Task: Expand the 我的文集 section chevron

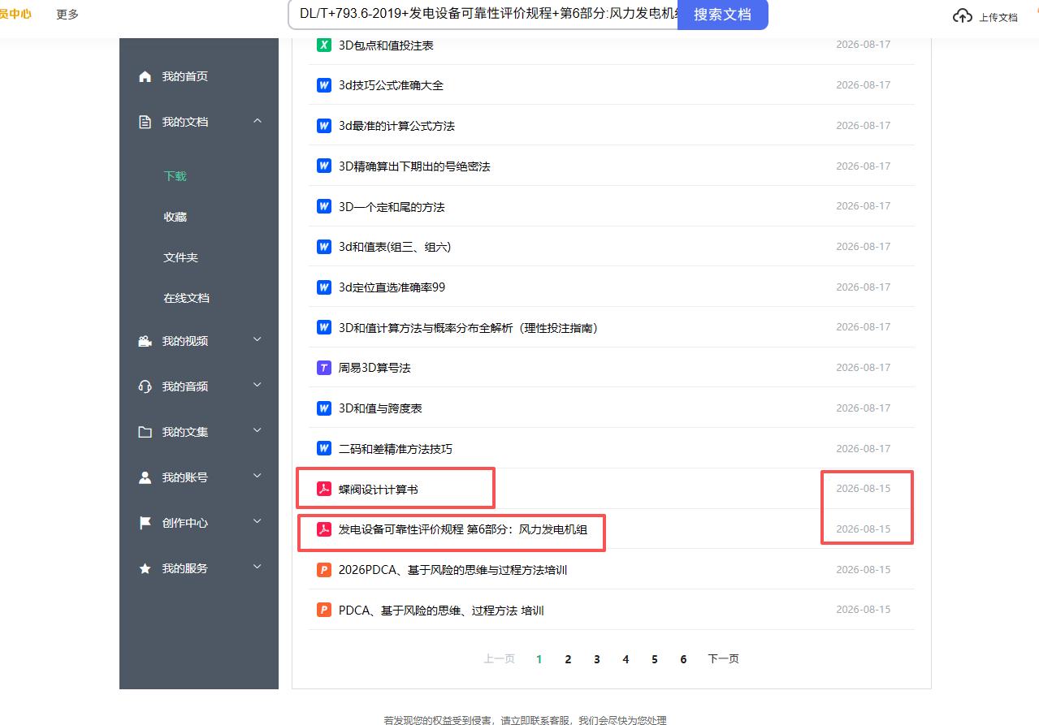Action: pos(258,430)
